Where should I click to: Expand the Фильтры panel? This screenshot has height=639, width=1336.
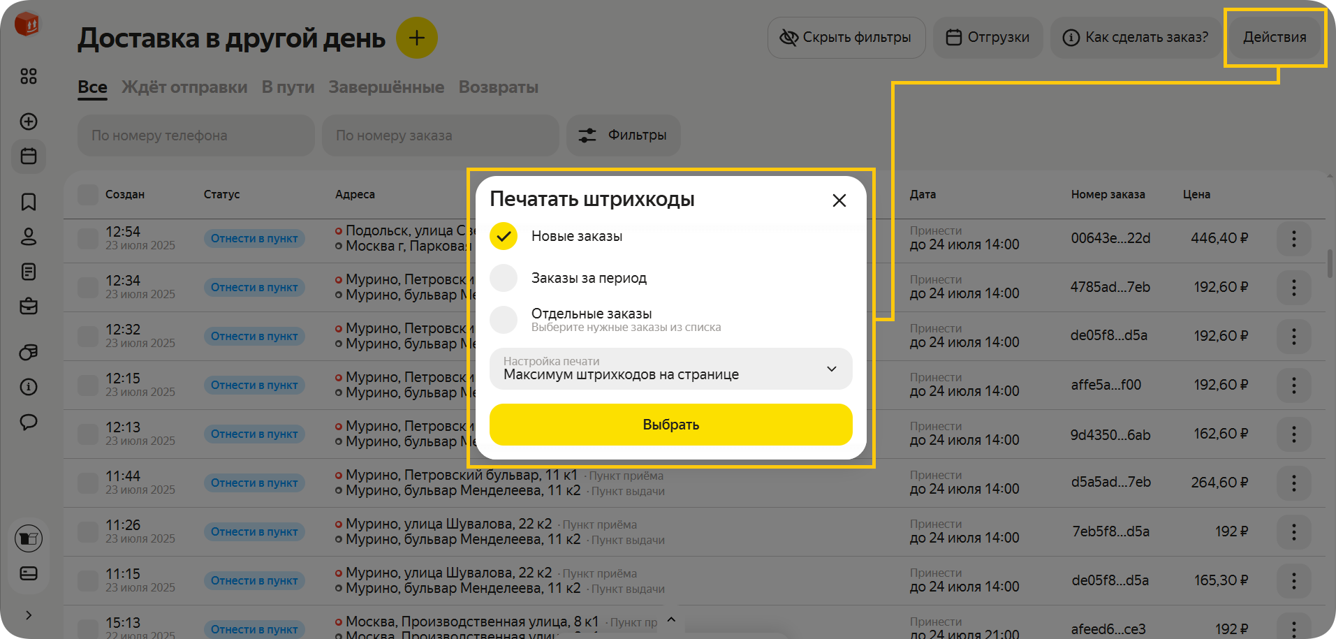[x=623, y=135]
